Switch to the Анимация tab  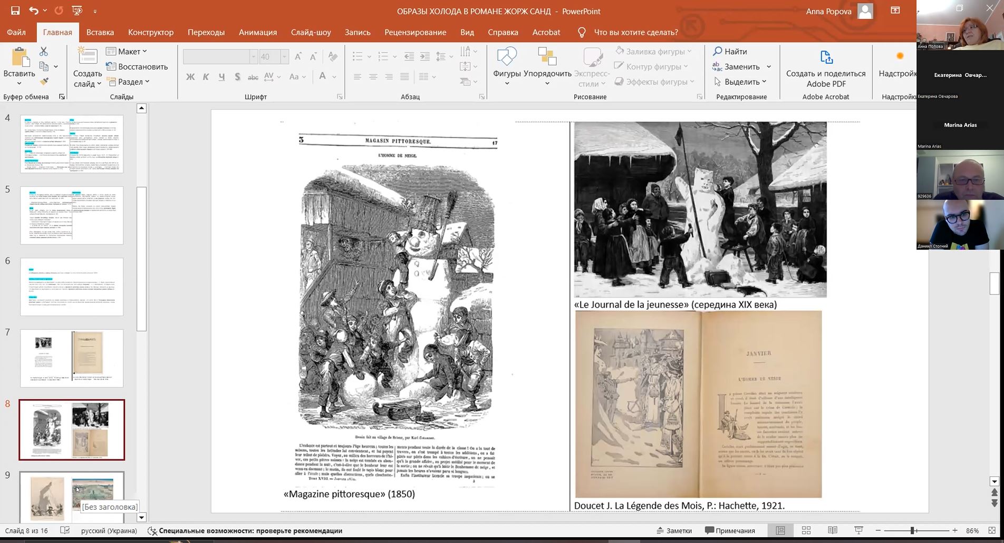258,32
